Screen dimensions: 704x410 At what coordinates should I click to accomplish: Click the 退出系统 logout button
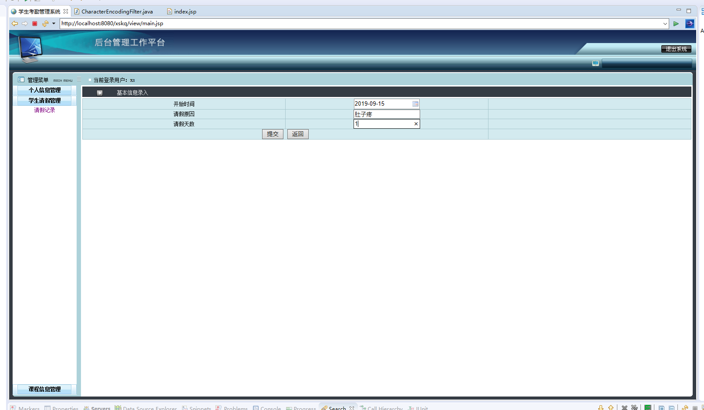(x=676, y=49)
